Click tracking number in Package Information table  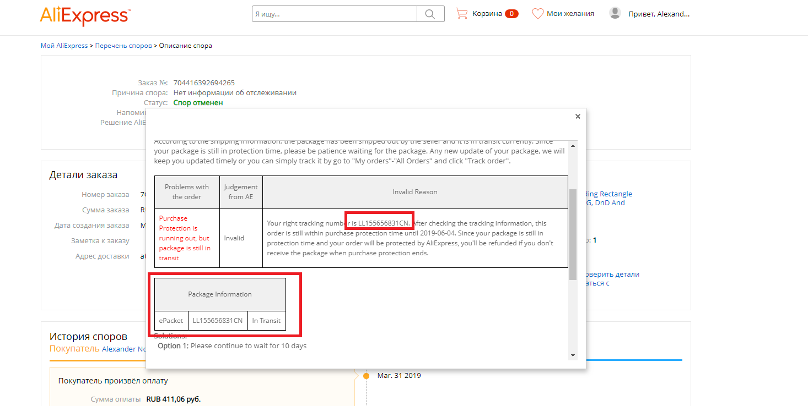pyautogui.click(x=218, y=321)
